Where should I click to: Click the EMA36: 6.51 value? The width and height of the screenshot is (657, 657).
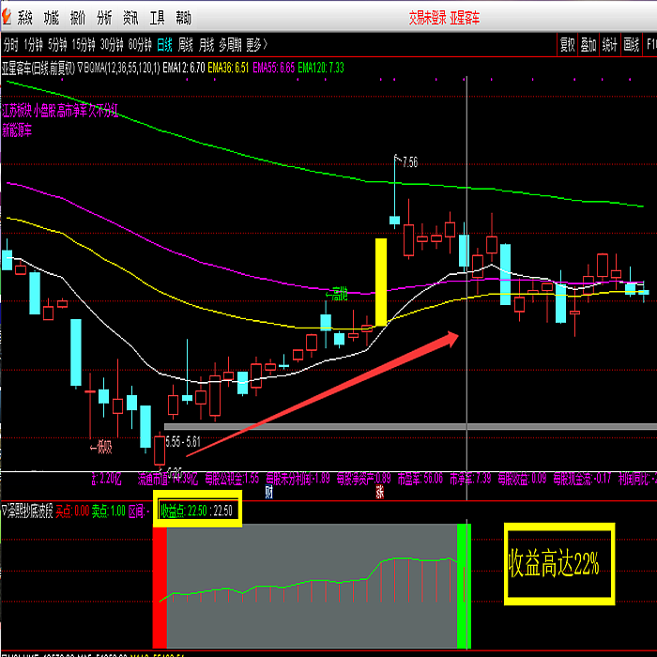(228, 68)
